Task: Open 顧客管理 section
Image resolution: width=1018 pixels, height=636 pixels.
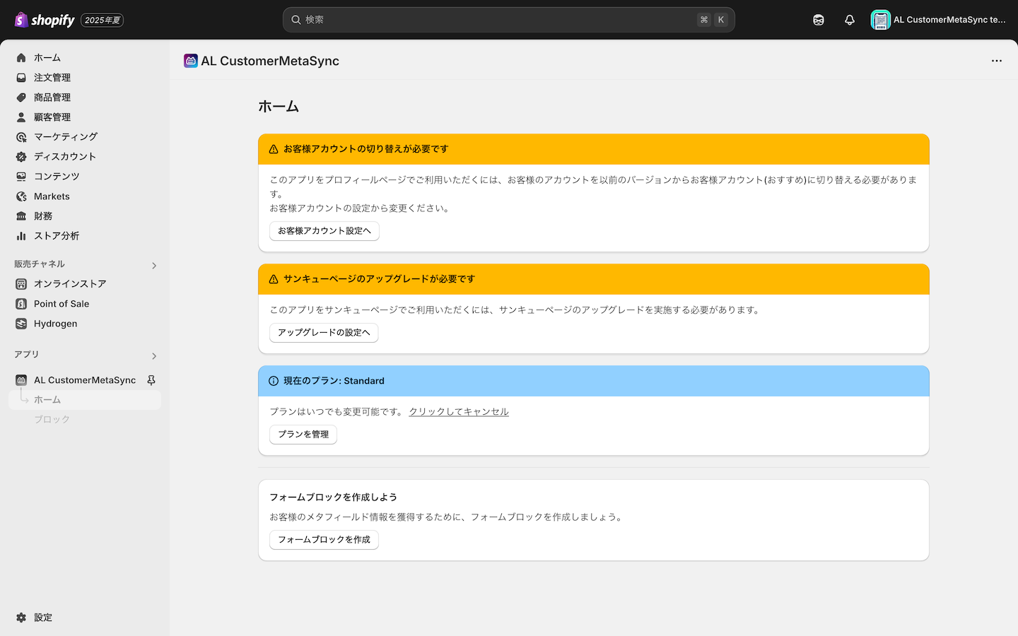Action: pos(85,117)
